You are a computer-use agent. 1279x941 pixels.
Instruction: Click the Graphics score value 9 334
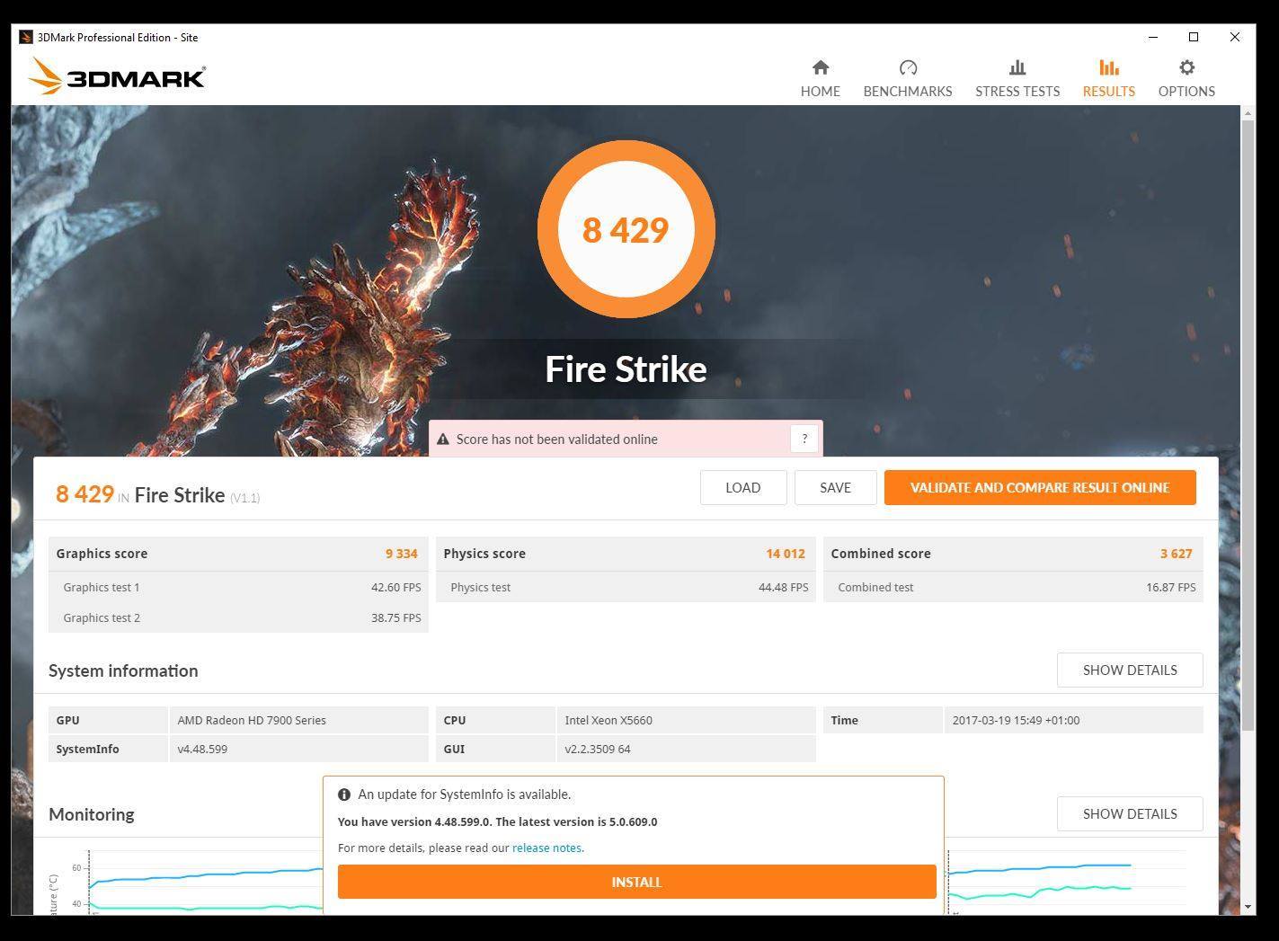[402, 554]
